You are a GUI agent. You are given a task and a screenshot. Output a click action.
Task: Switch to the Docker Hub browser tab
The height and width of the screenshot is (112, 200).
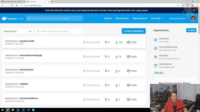[38, 2]
